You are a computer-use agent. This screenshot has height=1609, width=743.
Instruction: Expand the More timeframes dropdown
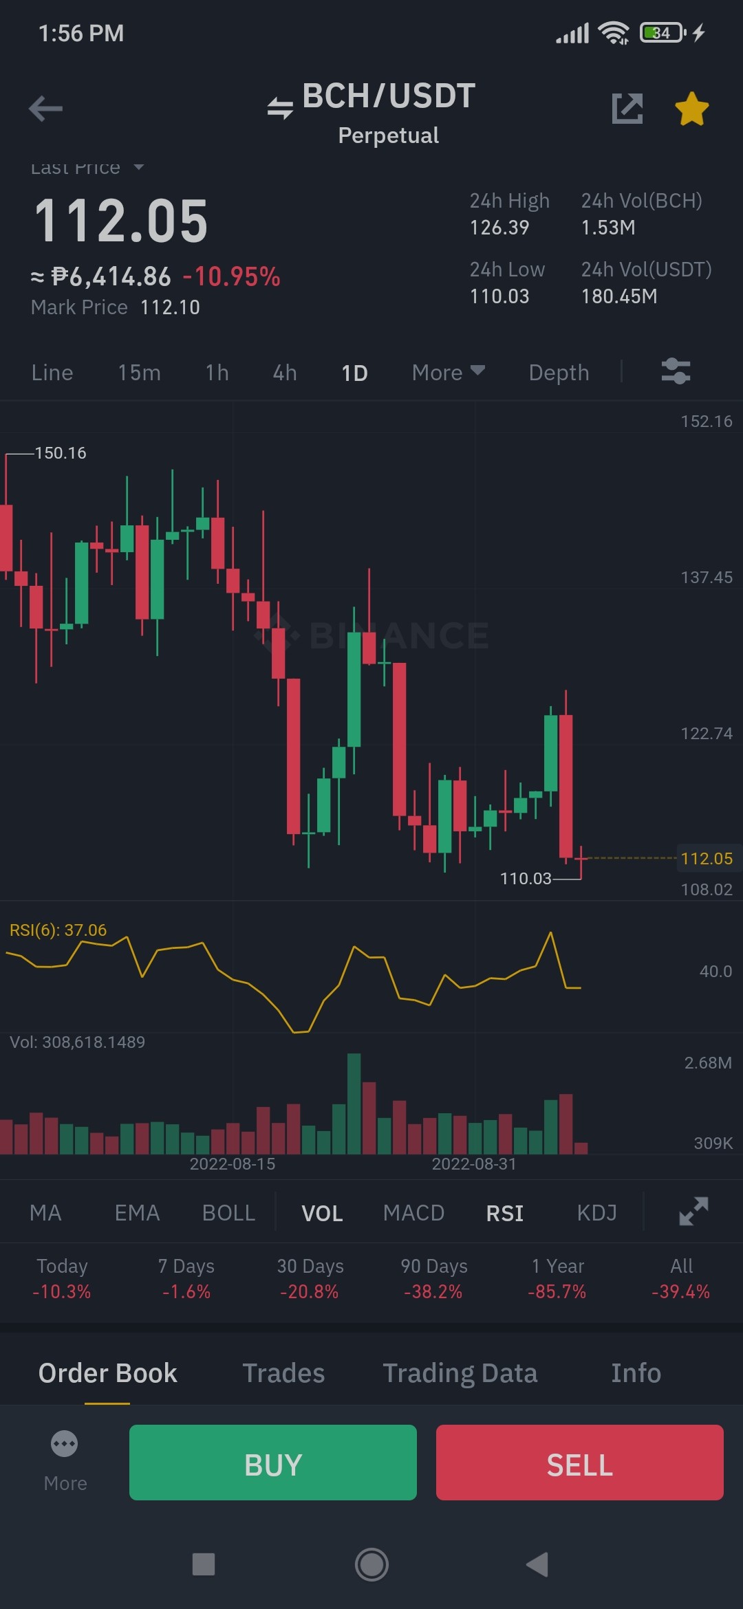pyautogui.click(x=449, y=373)
